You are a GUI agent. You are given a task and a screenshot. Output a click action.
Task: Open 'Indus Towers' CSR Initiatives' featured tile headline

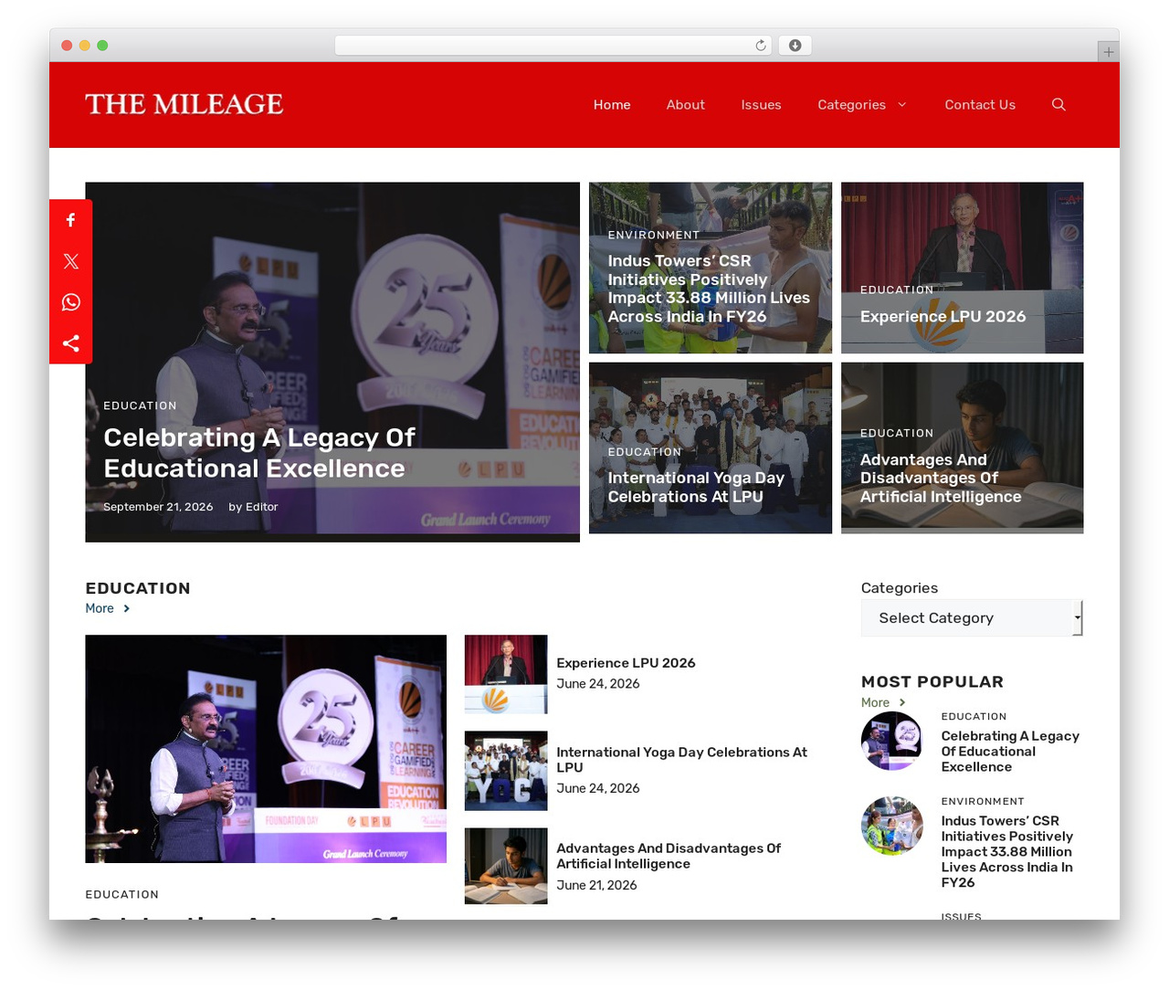(709, 289)
